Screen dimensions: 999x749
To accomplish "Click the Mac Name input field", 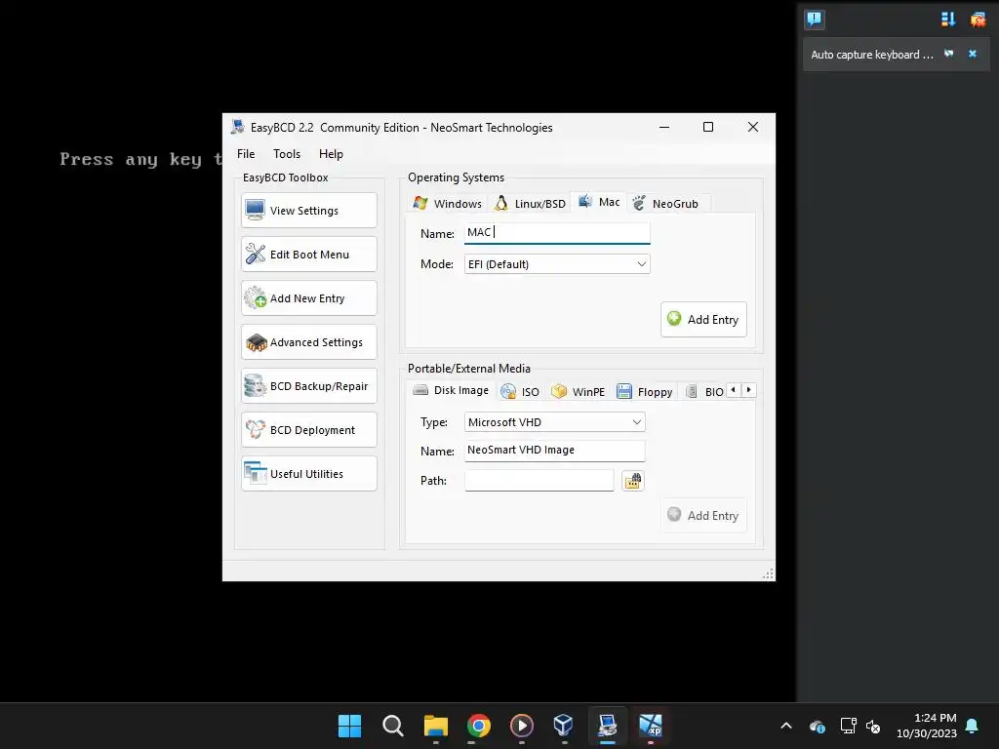I will click(557, 232).
